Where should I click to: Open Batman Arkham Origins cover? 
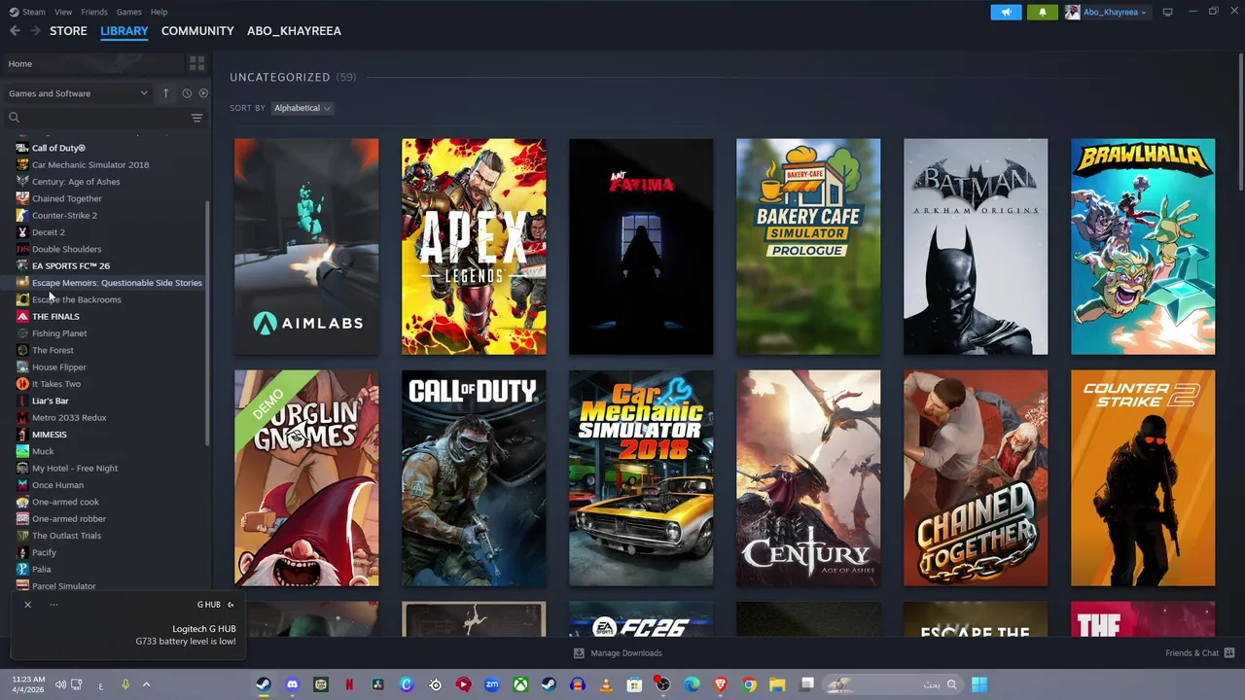coord(976,247)
